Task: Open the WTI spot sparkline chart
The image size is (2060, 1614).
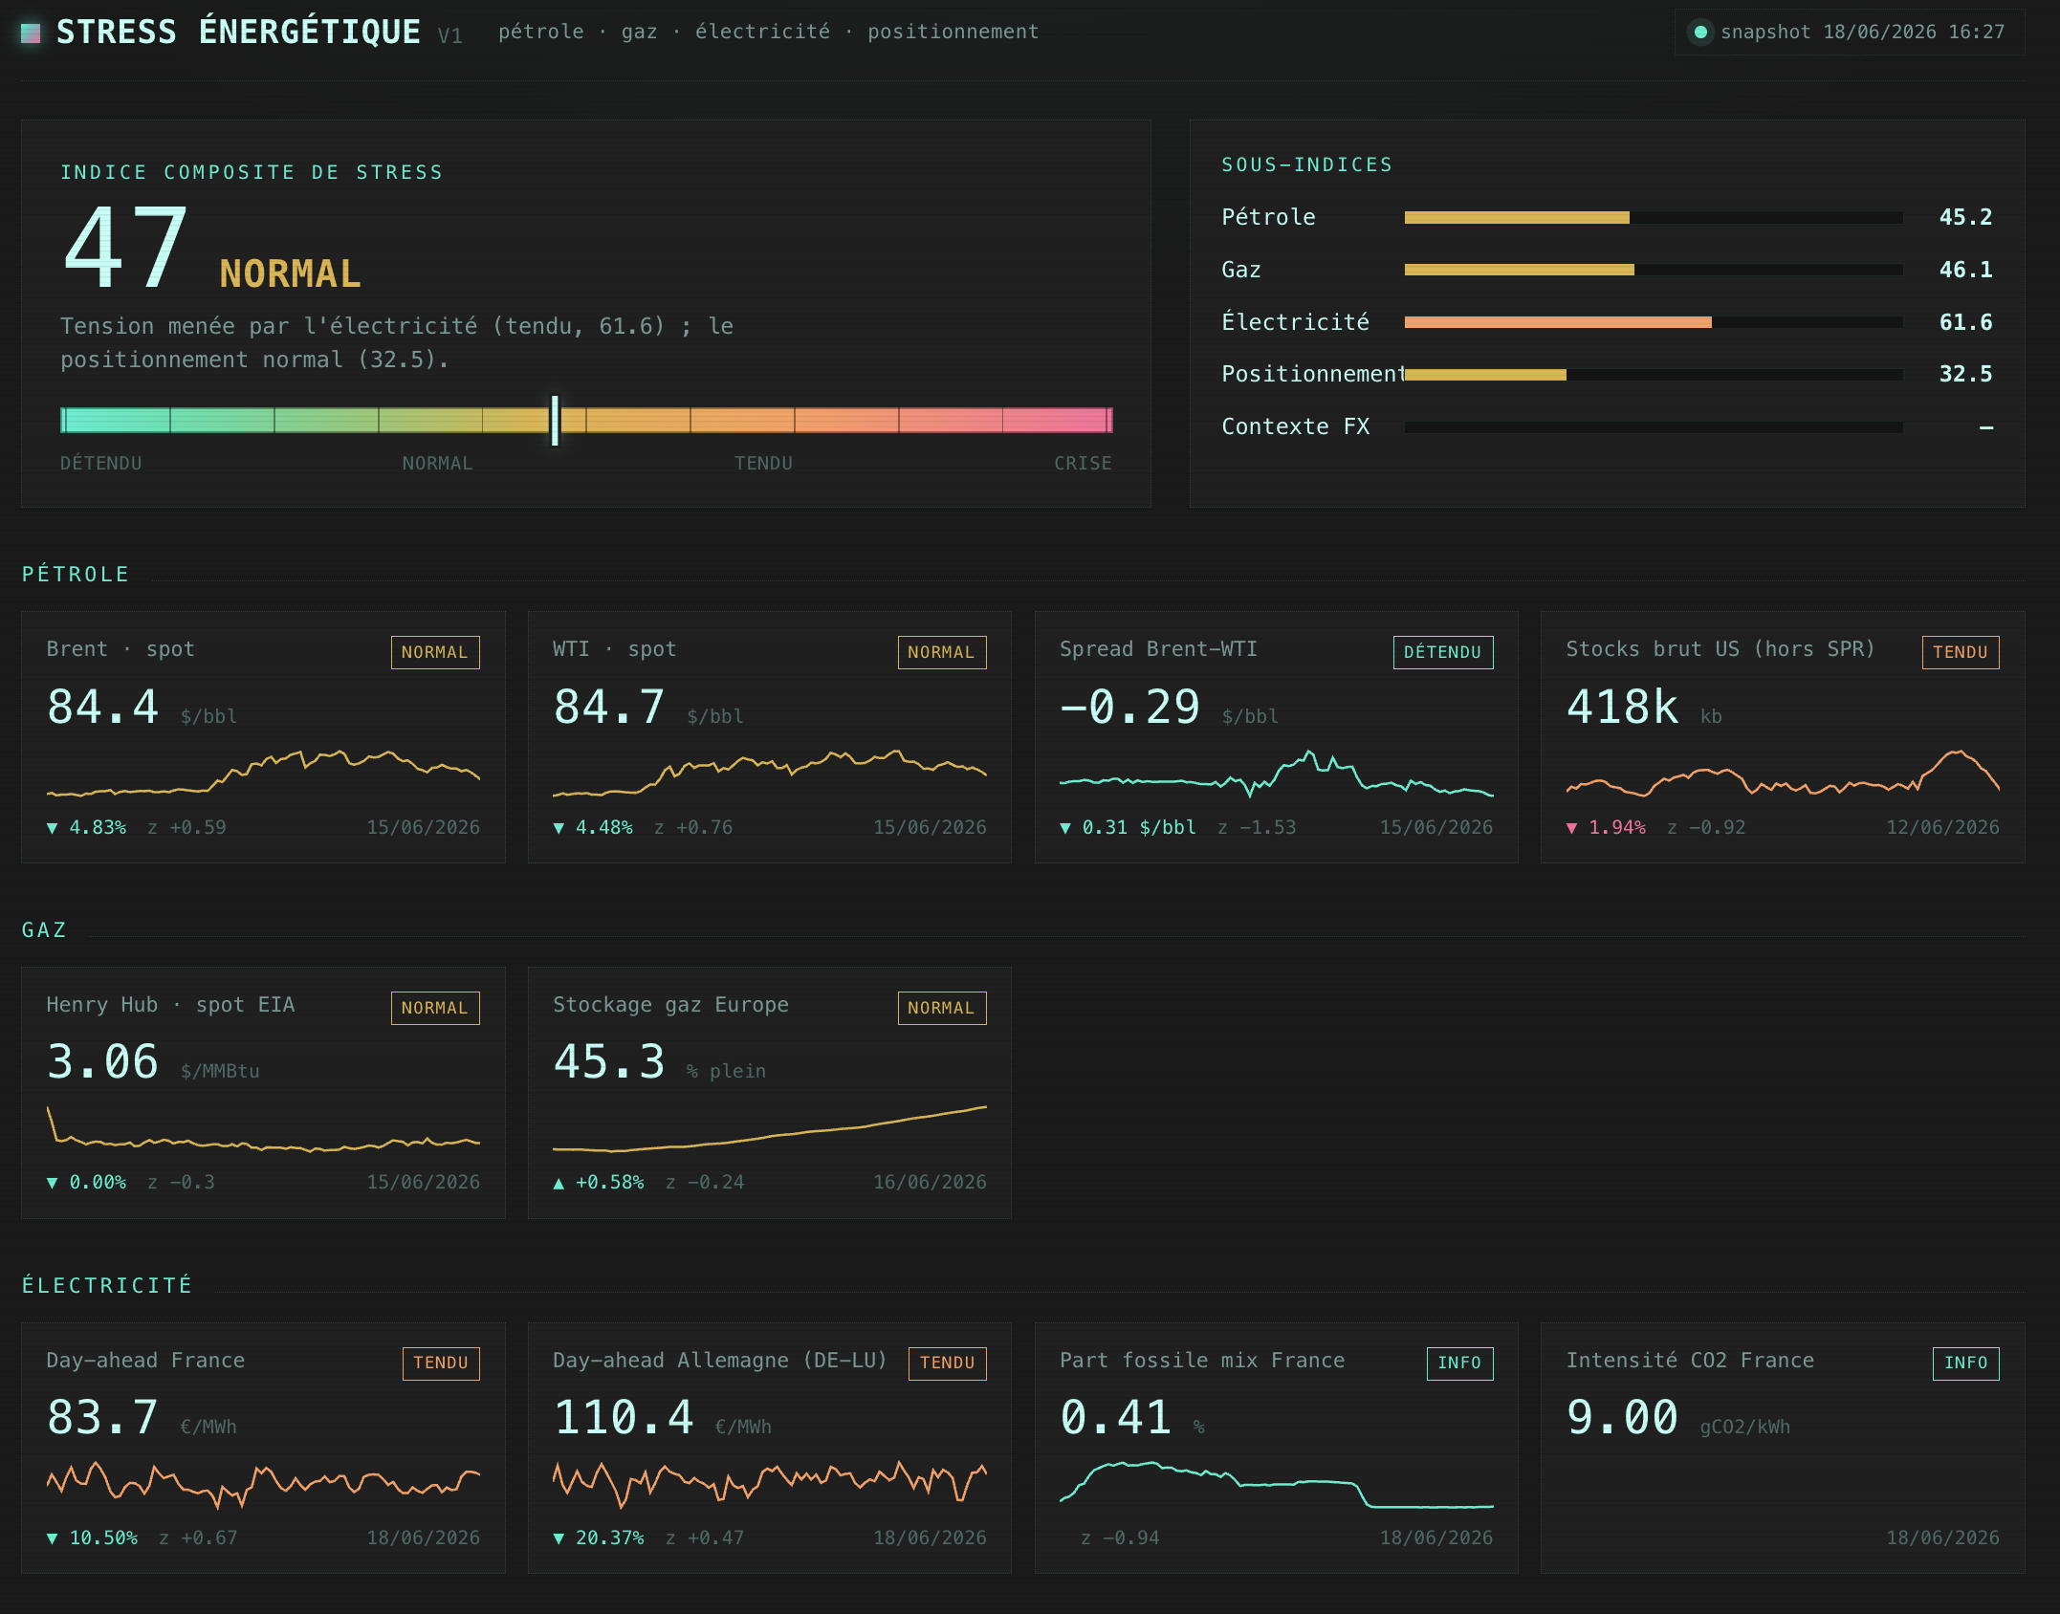Action: (770, 773)
